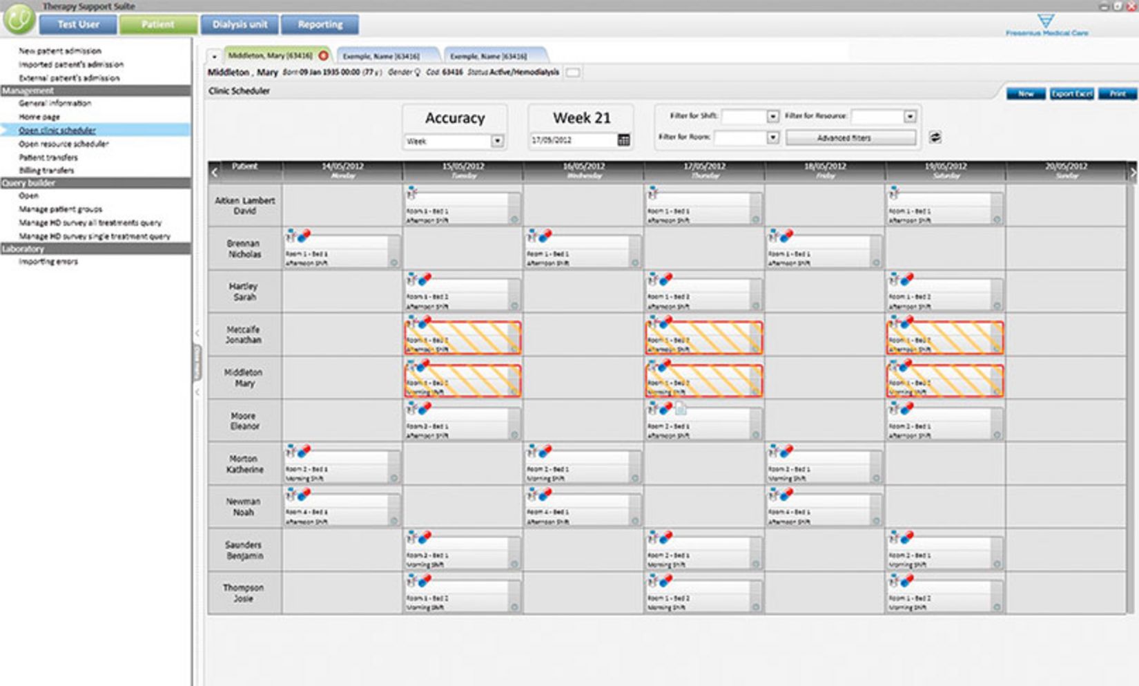Click the Export Excel button

(1071, 94)
